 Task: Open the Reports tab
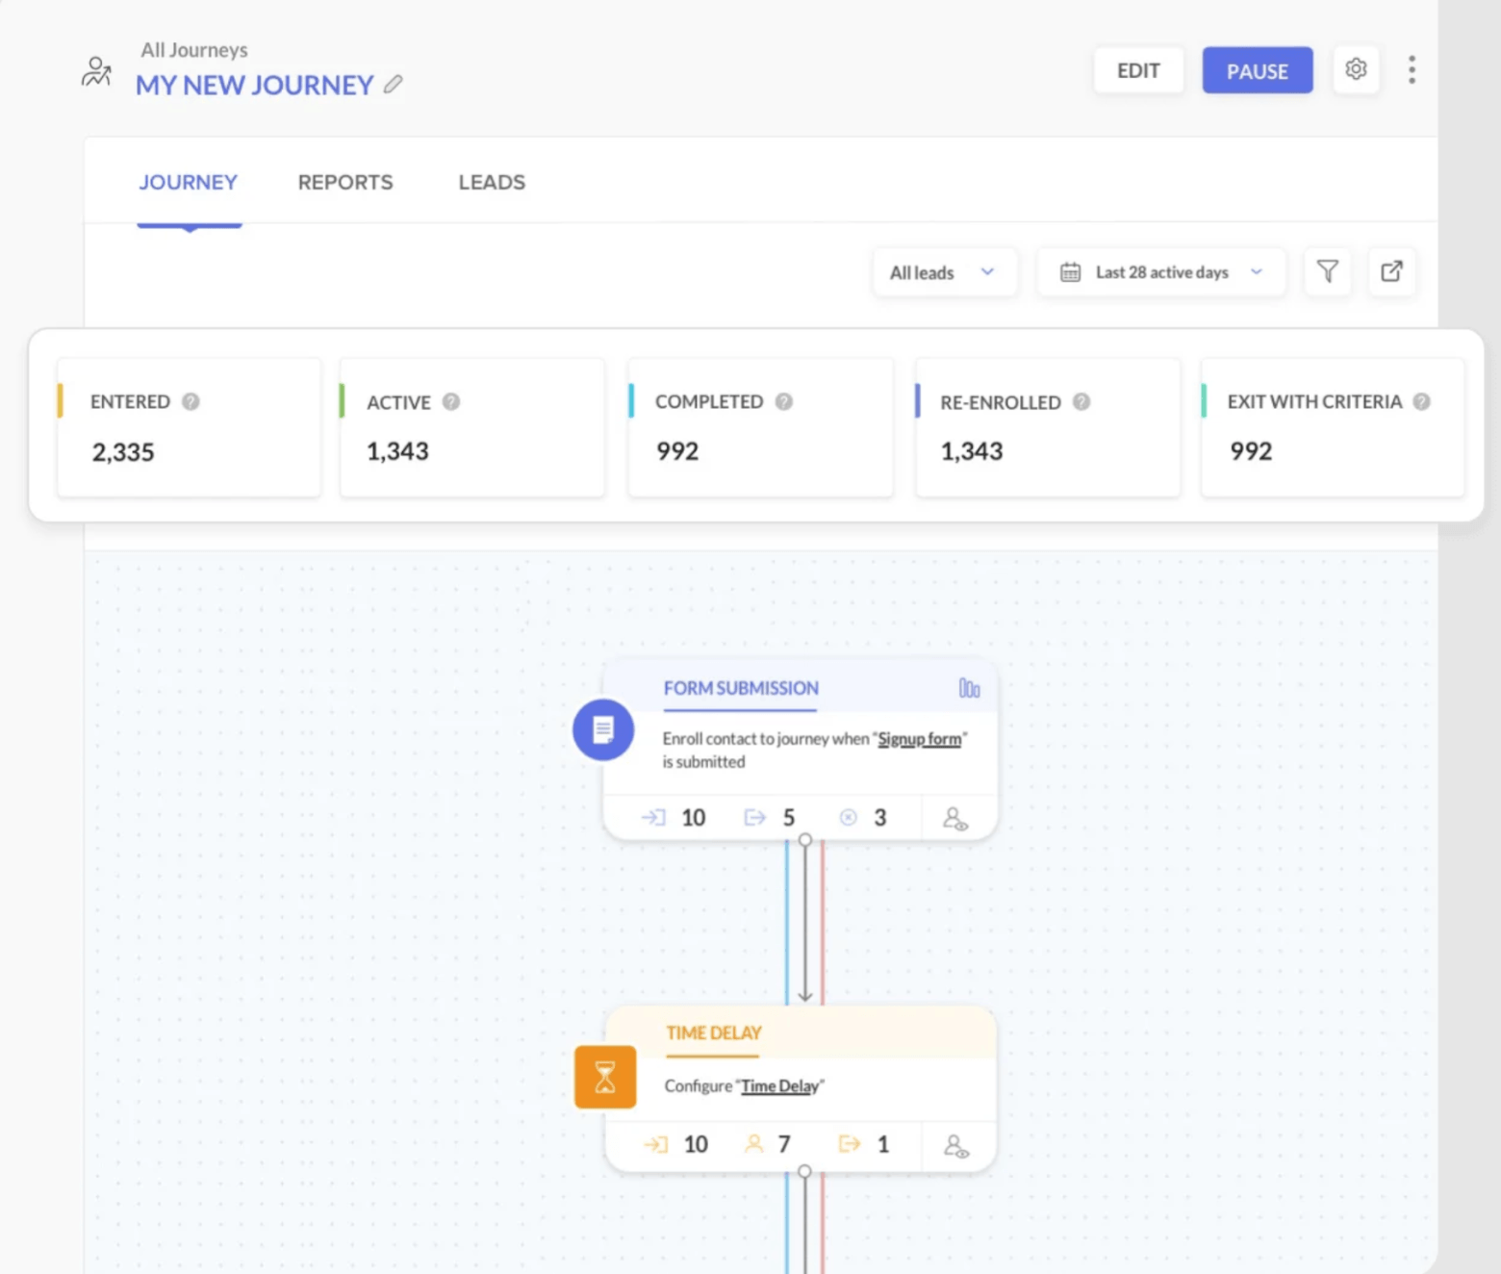(x=345, y=182)
